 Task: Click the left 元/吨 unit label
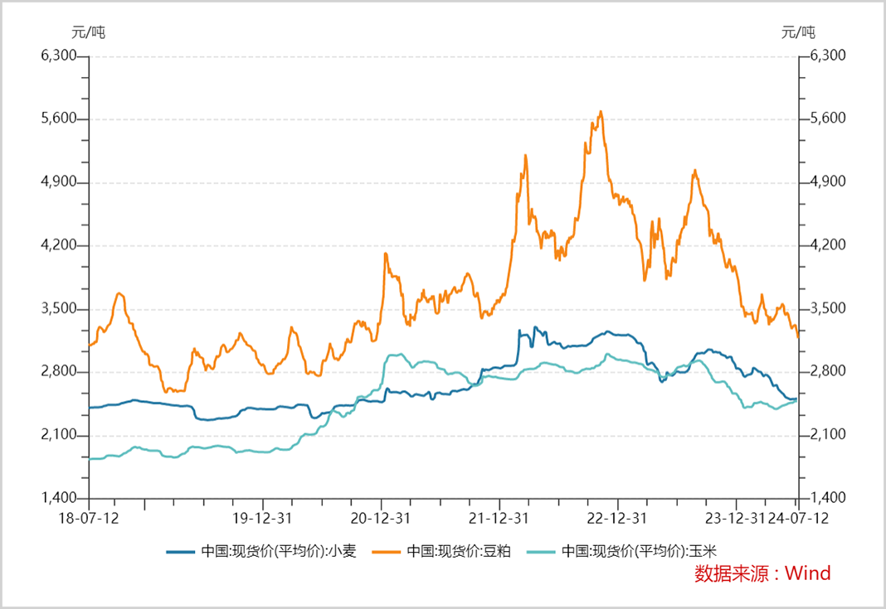pyautogui.click(x=88, y=32)
